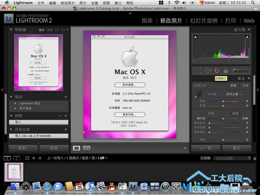
Task: Switch treatment to Grayscale (灰度)
Action: pos(245,86)
